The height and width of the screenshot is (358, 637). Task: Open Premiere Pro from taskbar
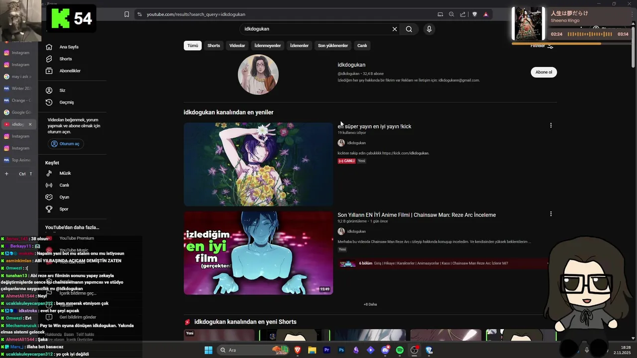point(327,350)
